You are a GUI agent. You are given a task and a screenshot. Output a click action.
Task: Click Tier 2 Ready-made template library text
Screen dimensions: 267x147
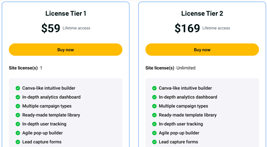point(188,115)
